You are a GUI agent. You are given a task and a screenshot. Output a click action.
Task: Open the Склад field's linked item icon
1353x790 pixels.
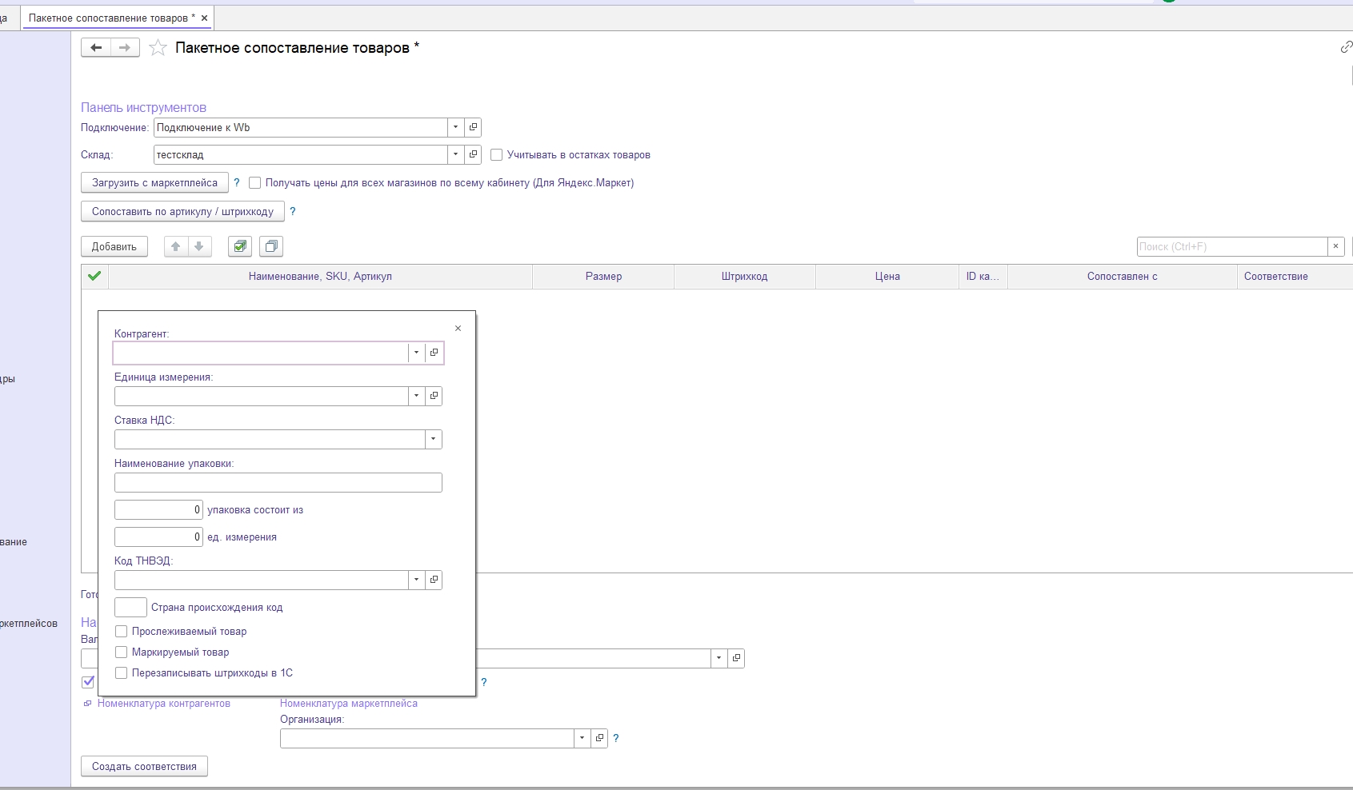(473, 154)
